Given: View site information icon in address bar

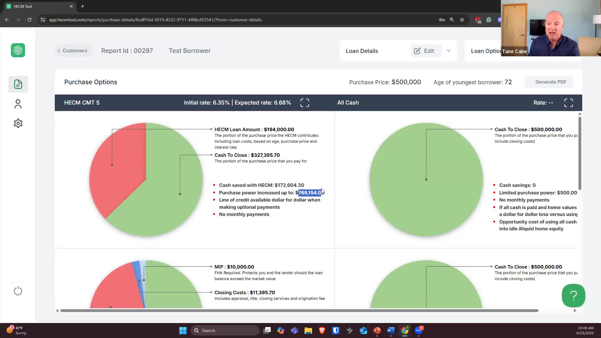Looking at the screenshot, I should [43, 20].
